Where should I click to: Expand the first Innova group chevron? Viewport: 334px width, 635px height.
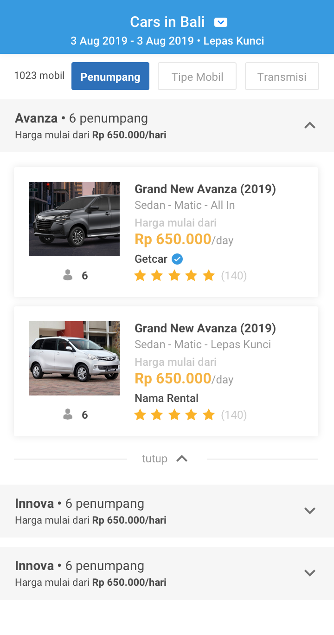309,511
